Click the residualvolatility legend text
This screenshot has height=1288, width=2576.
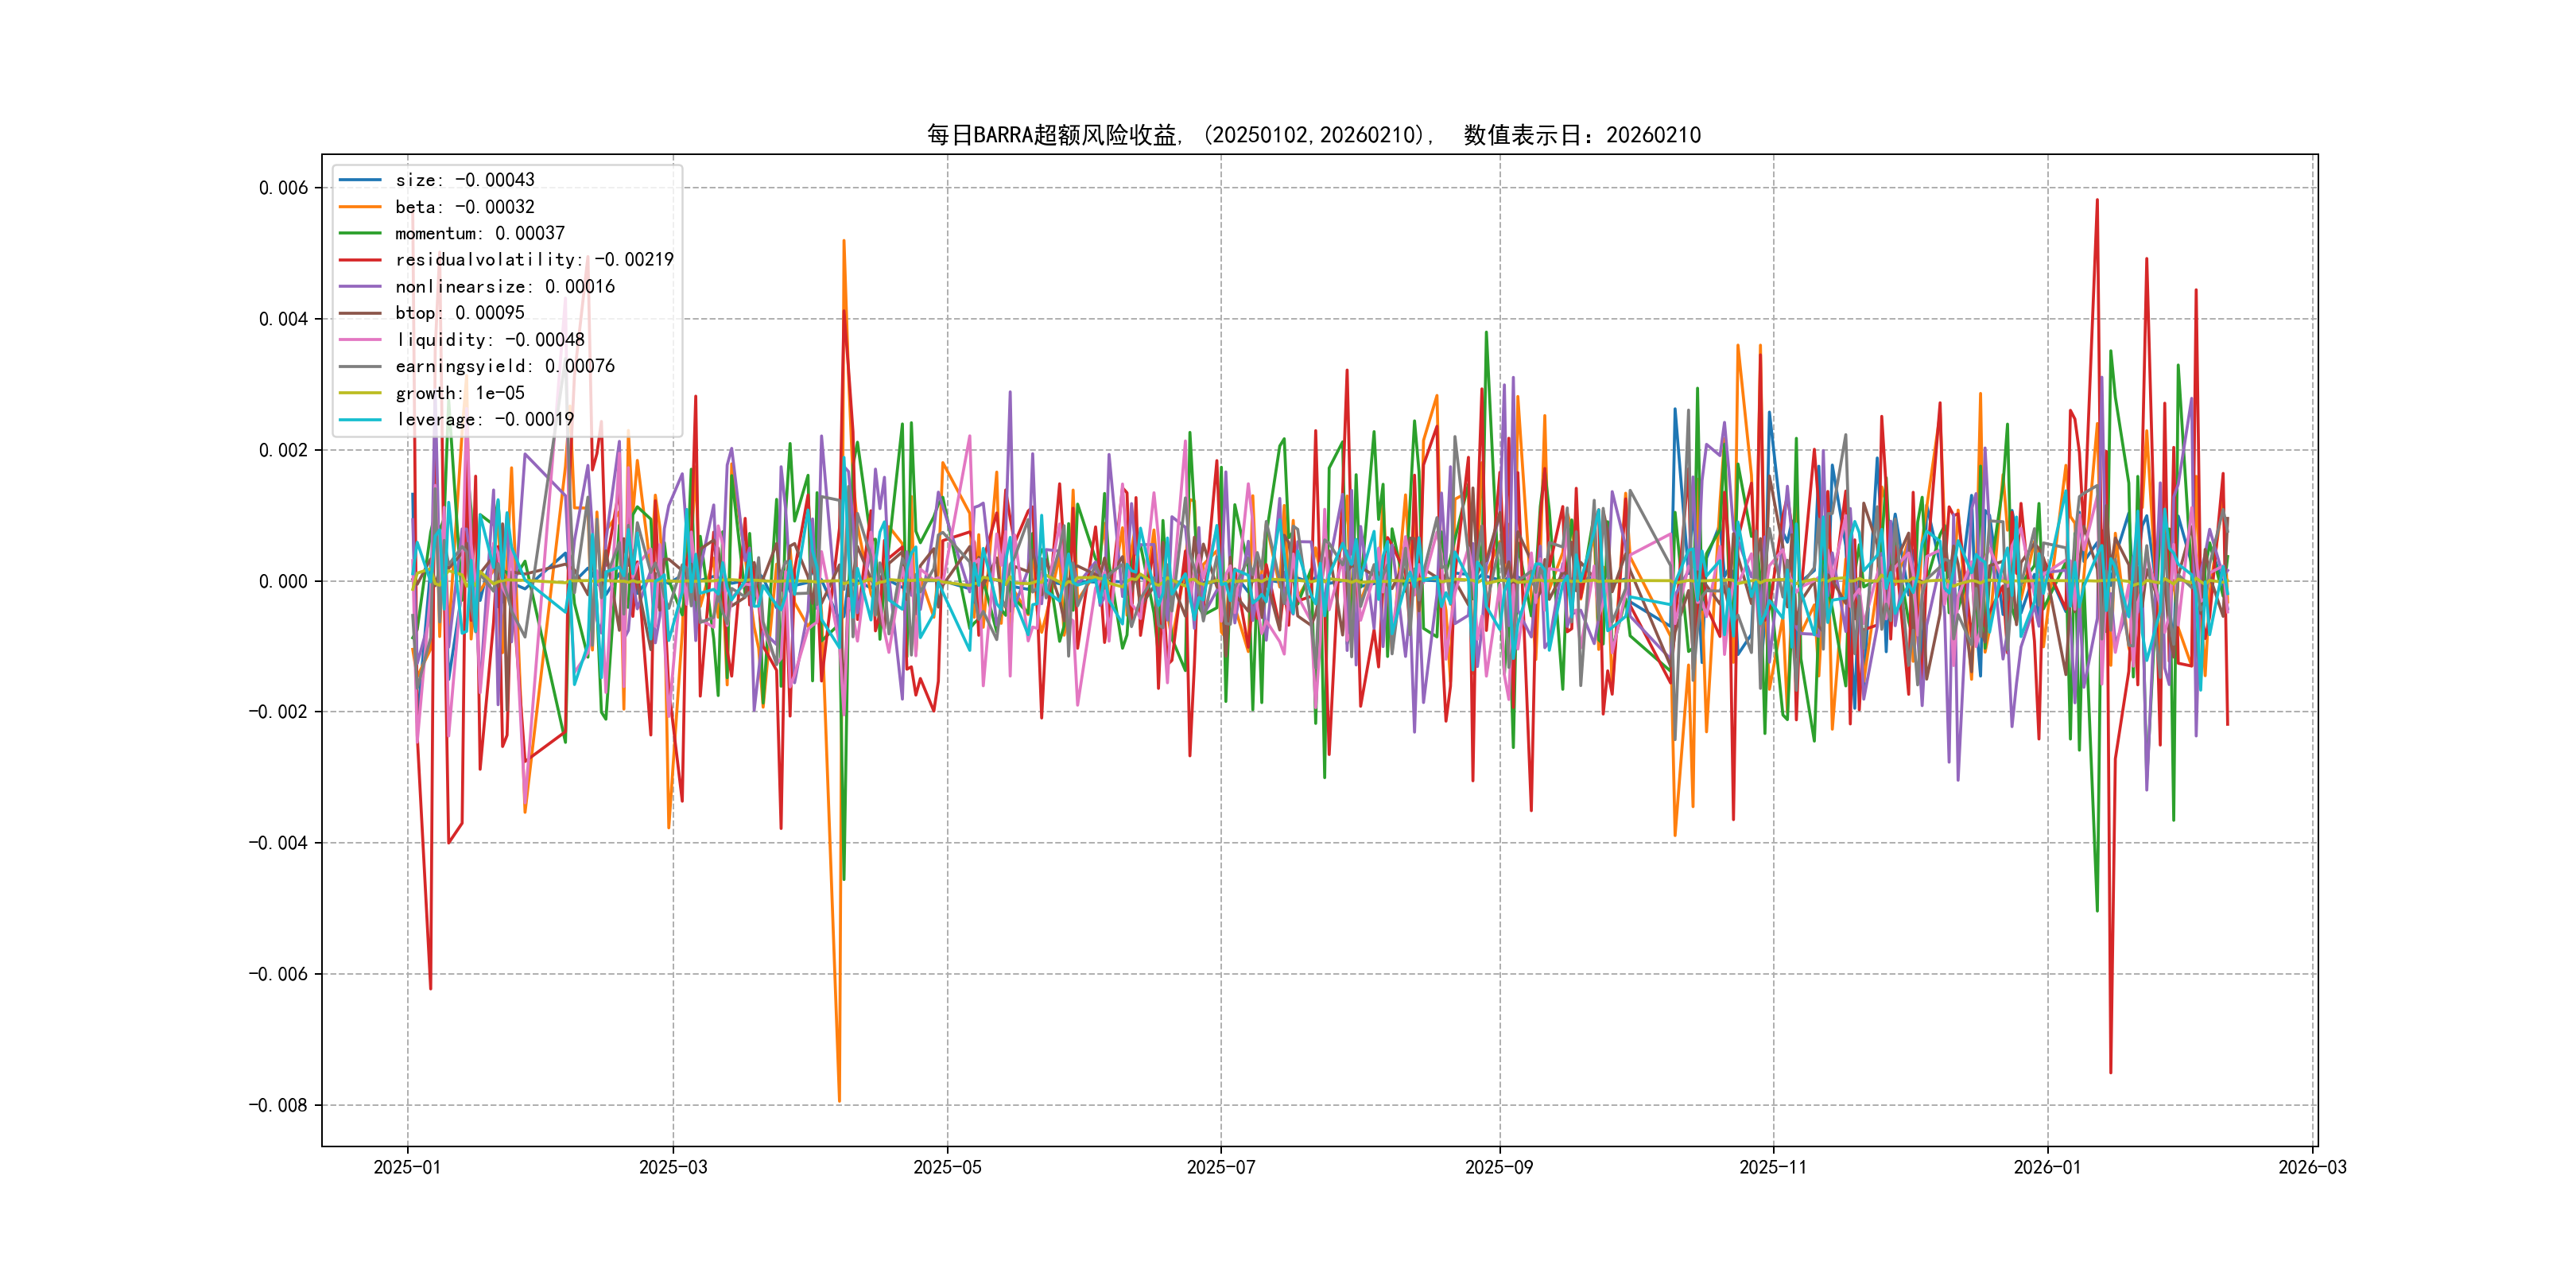(x=534, y=260)
